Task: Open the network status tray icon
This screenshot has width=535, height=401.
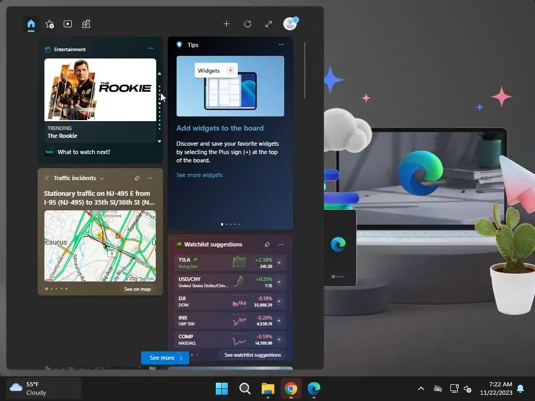Action: (x=454, y=388)
